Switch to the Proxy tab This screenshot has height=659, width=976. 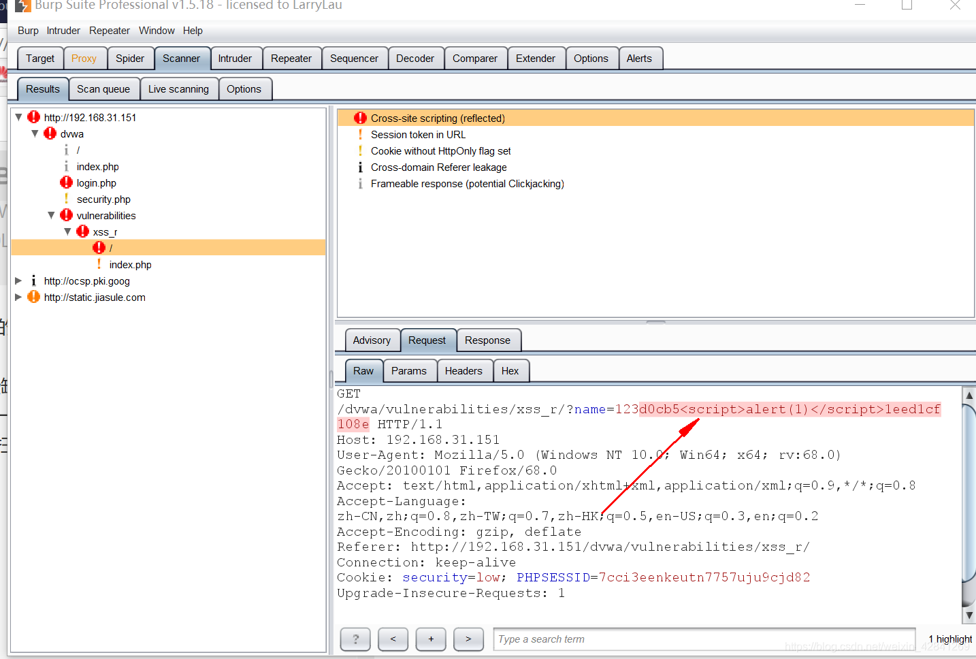tap(84, 59)
